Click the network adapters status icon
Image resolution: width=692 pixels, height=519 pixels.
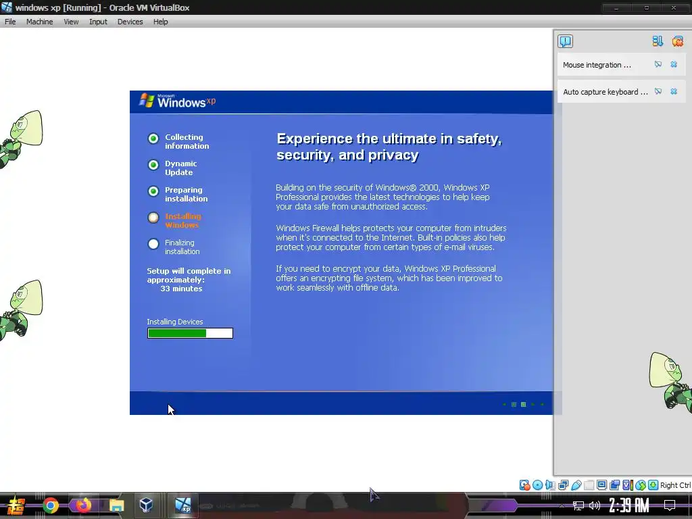point(563,485)
